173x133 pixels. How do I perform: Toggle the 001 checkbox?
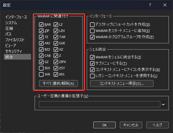56,74
